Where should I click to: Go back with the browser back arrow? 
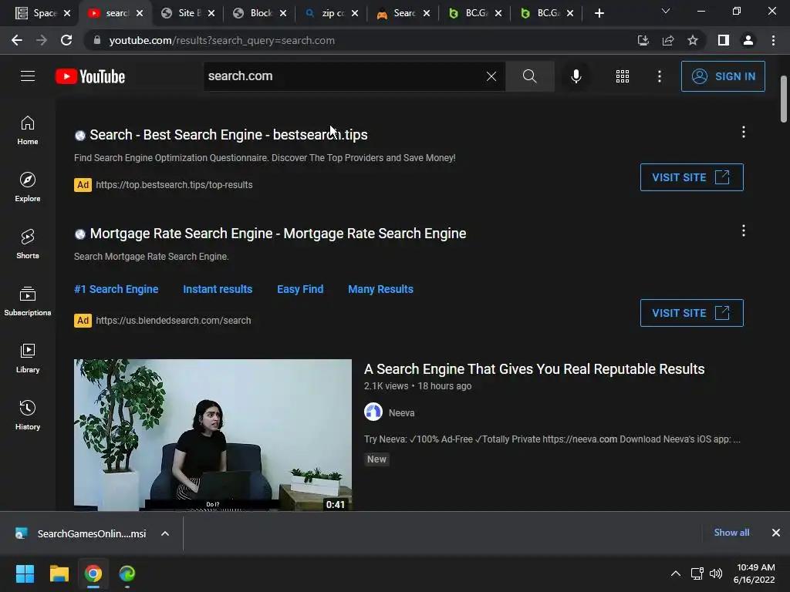[x=17, y=40]
